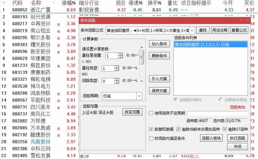Adjust the 基柱类型 spinner arrows
The width and height of the screenshot is (258, 159).
(x=117, y=68)
